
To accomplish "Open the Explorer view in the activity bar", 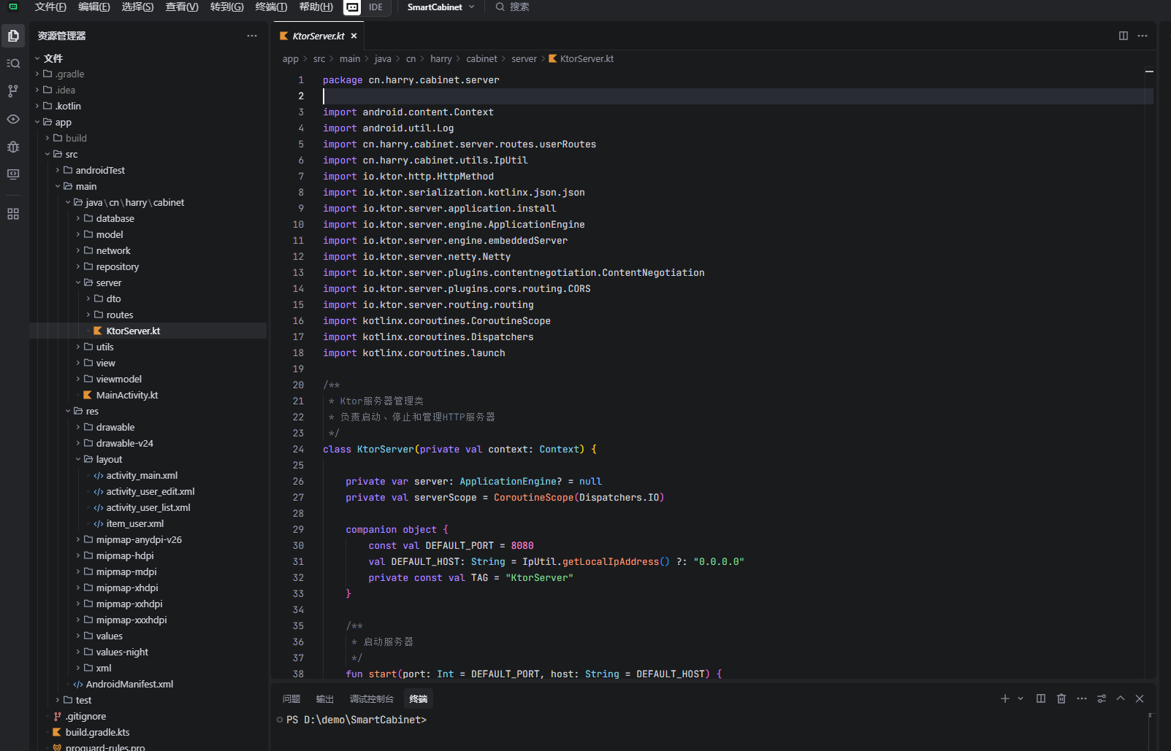I will coord(13,36).
